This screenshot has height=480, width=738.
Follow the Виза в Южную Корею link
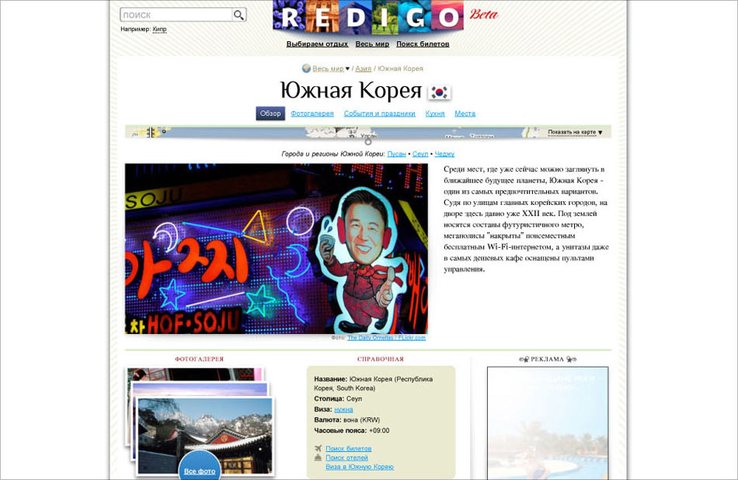point(359,467)
